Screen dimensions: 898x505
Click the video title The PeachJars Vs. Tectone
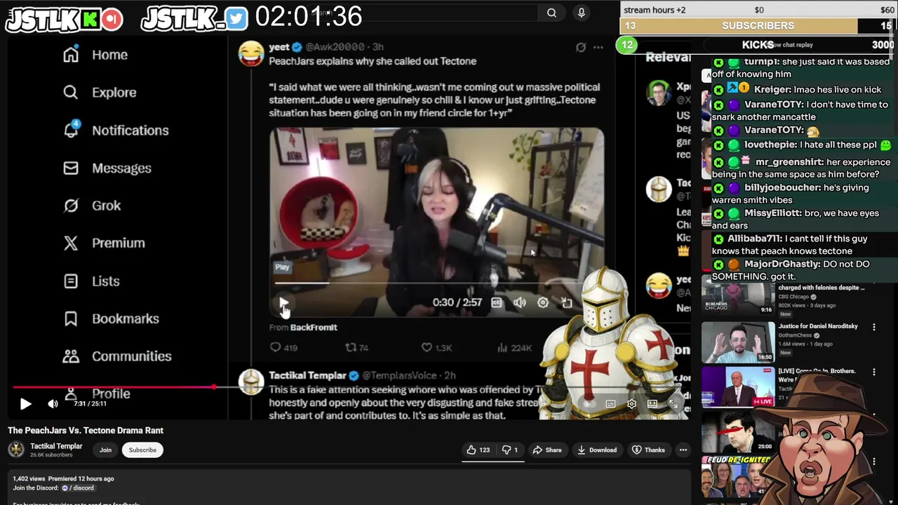pos(86,431)
